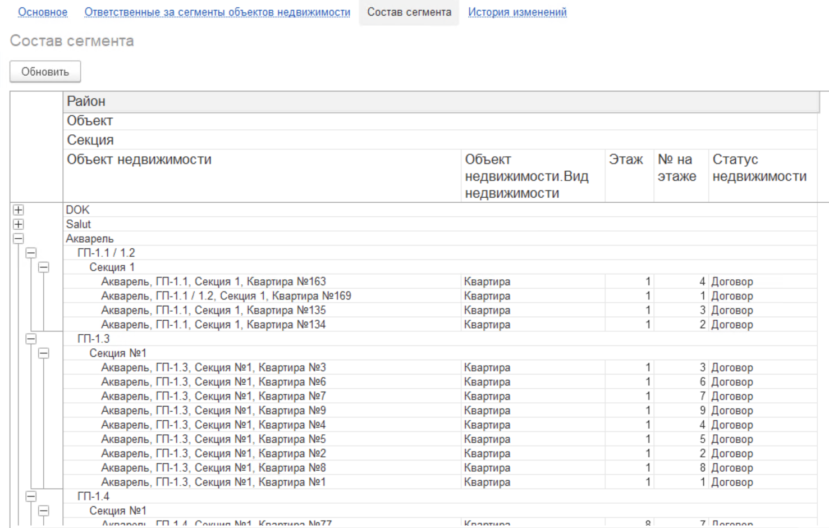
Task: Open Ответственные за сегменты объектов недвижимости tab
Action: click(217, 12)
